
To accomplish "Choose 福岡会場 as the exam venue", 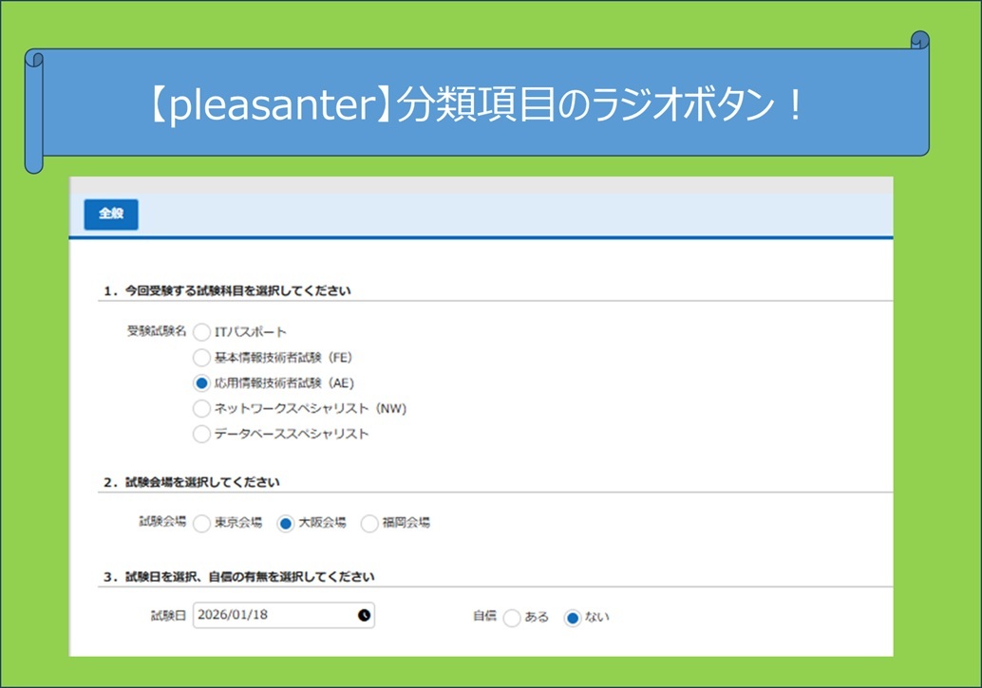I will (369, 523).
